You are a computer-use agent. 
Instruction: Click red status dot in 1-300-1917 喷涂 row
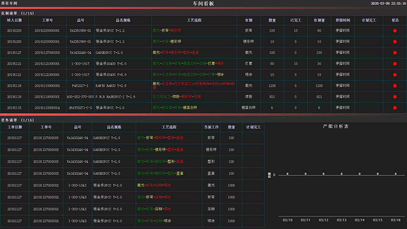click(395, 75)
